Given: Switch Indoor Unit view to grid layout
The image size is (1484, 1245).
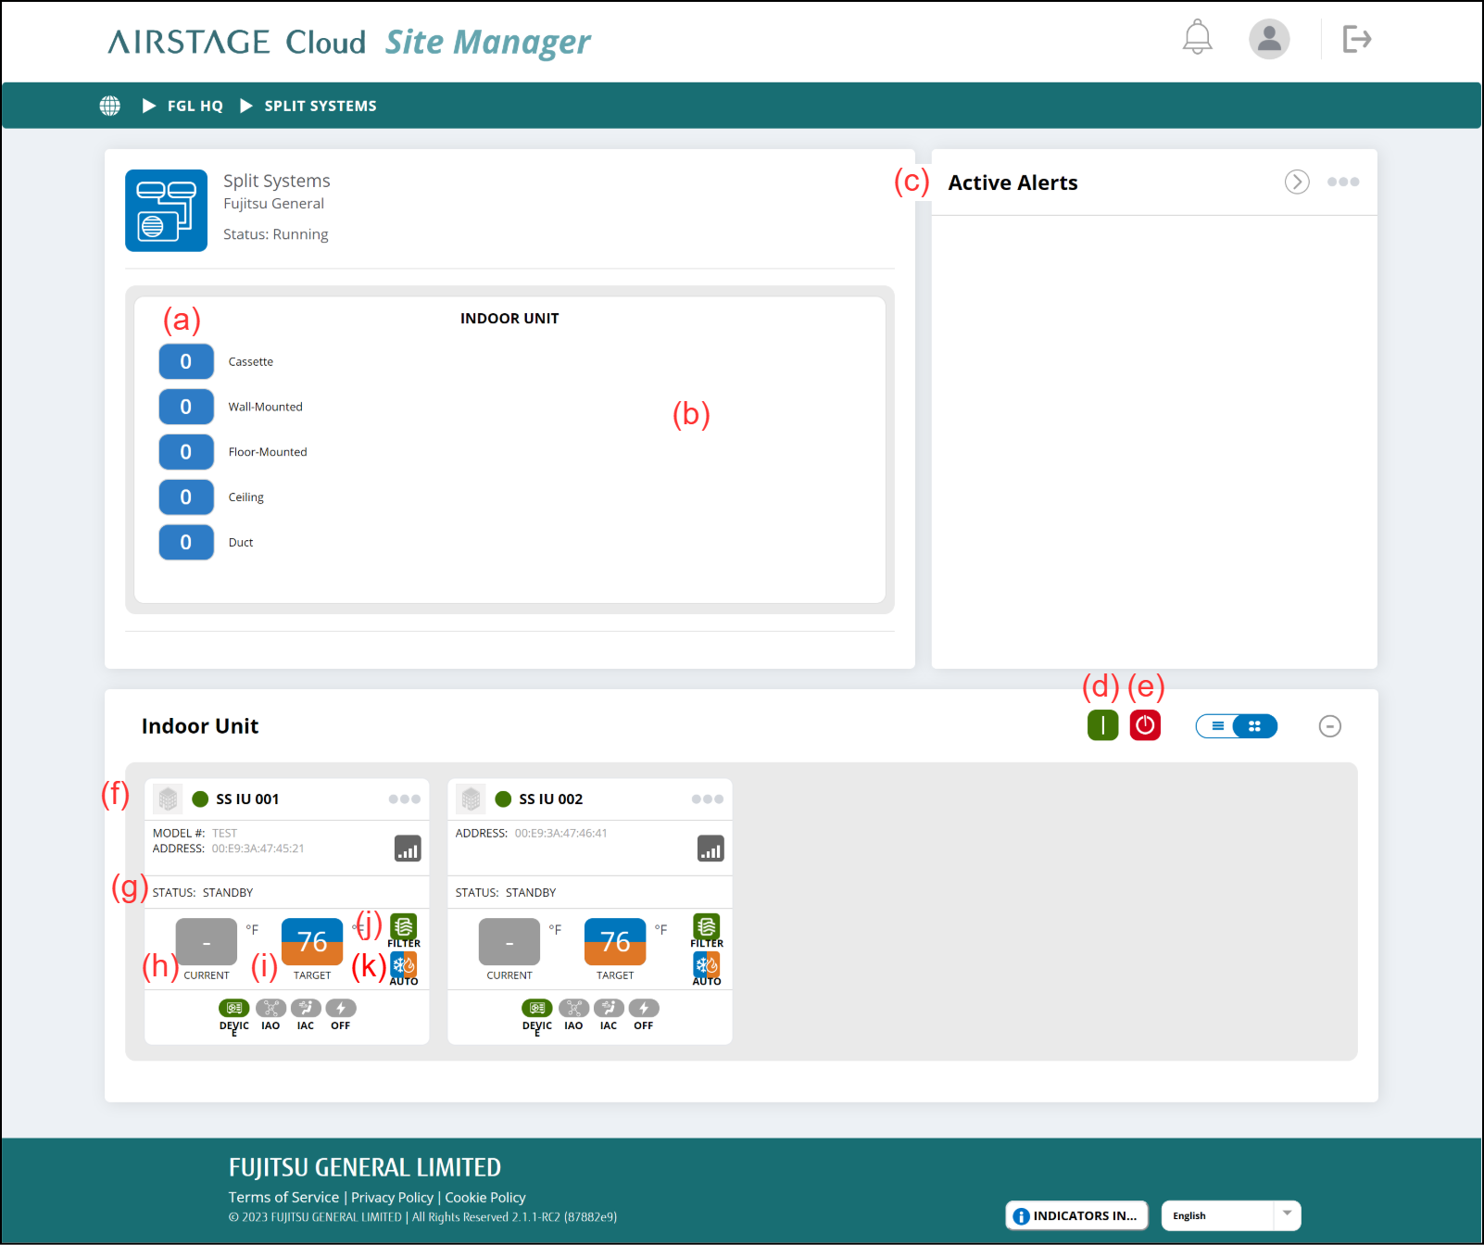Looking at the screenshot, I should [1255, 726].
